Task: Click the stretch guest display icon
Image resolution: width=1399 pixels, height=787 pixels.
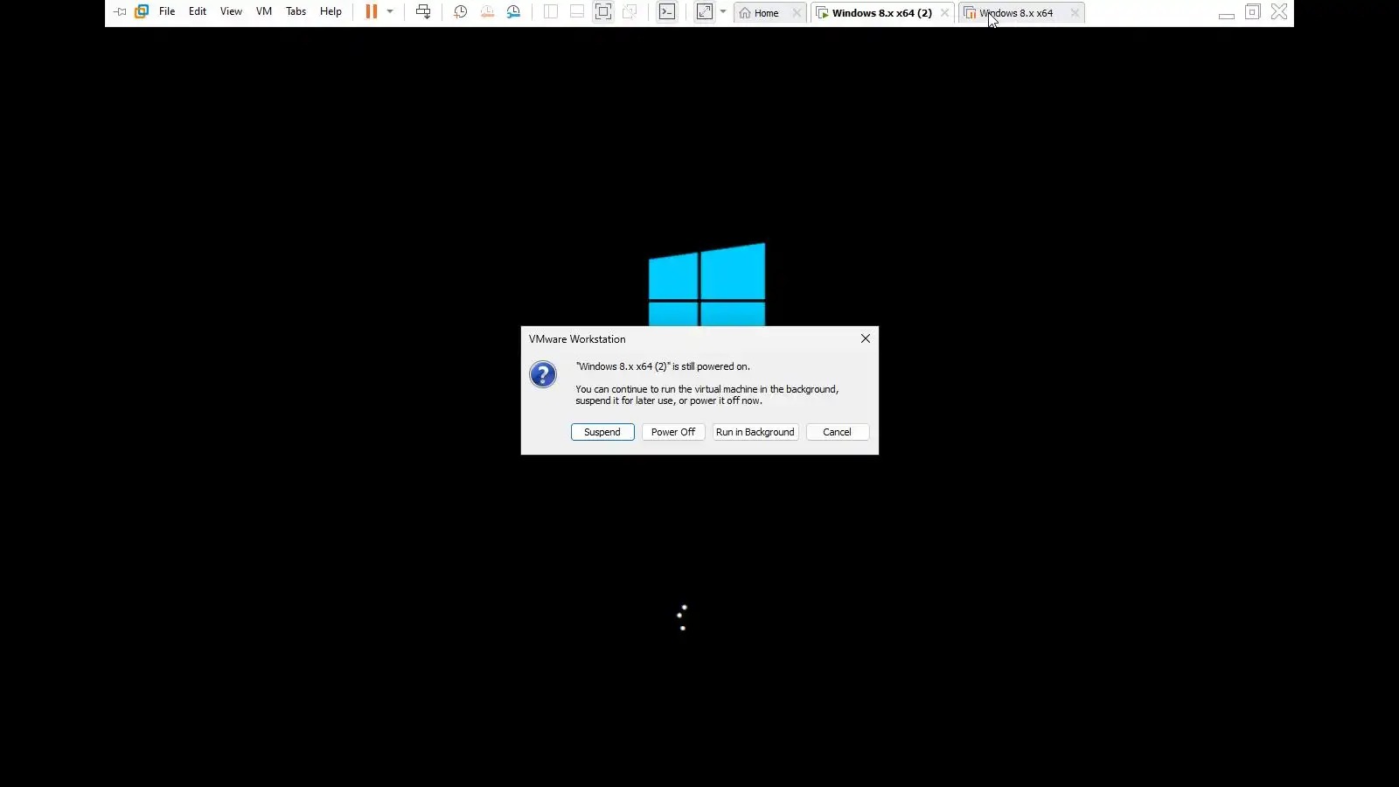Action: point(705,12)
